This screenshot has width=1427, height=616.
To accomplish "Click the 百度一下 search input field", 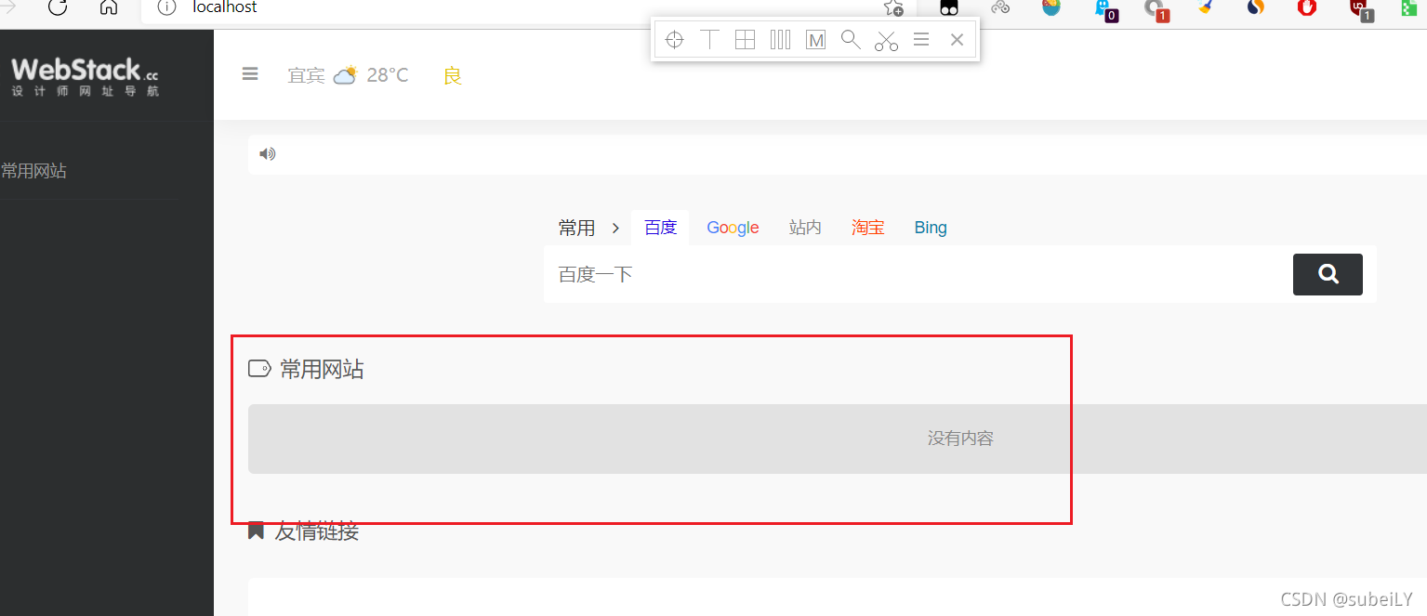I will coord(837,274).
